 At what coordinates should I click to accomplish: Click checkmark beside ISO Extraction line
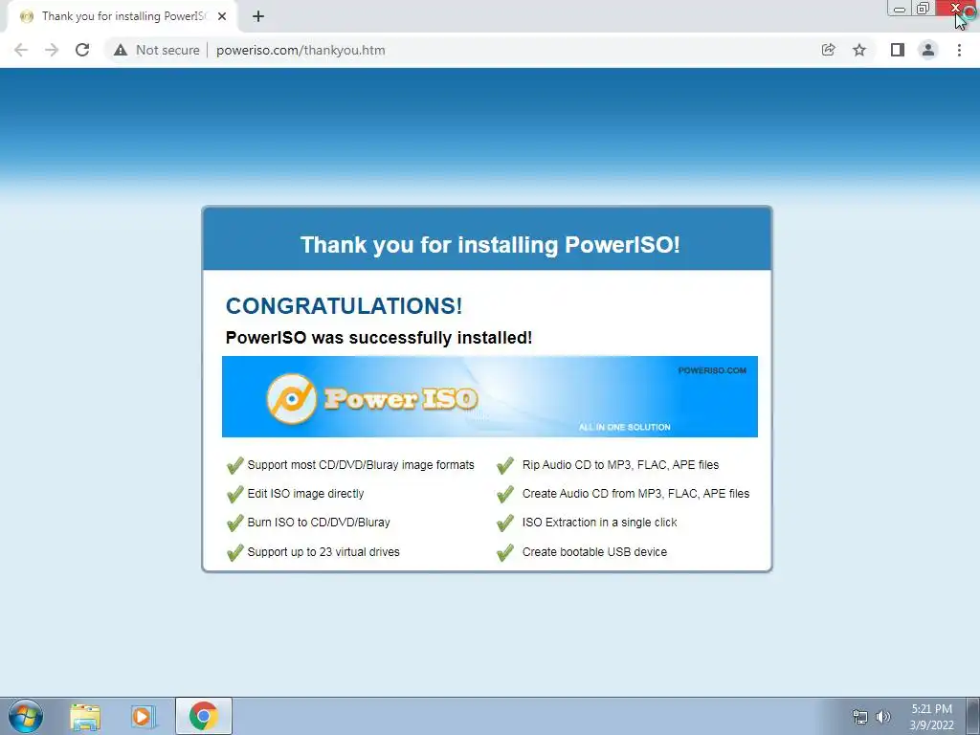(x=505, y=523)
